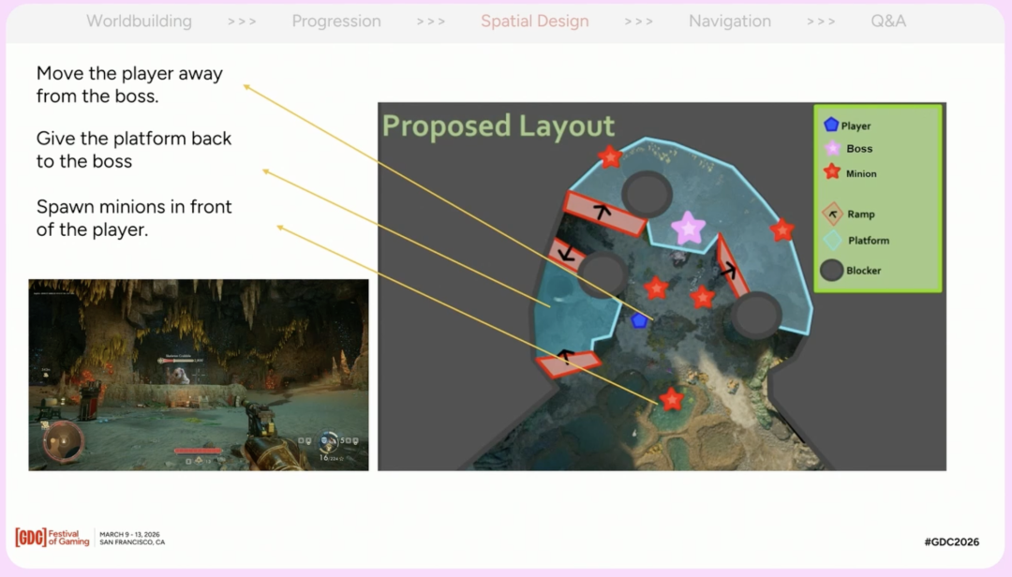
Task: Click the GDC Festival of Gaming logo
Action: 52,538
